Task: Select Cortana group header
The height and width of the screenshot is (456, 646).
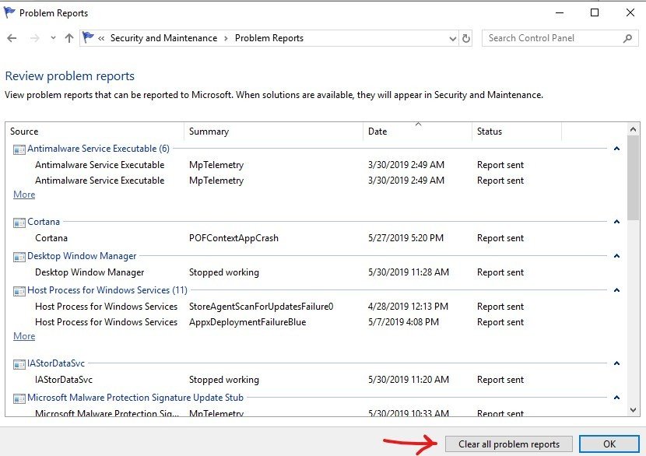Action: [44, 222]
